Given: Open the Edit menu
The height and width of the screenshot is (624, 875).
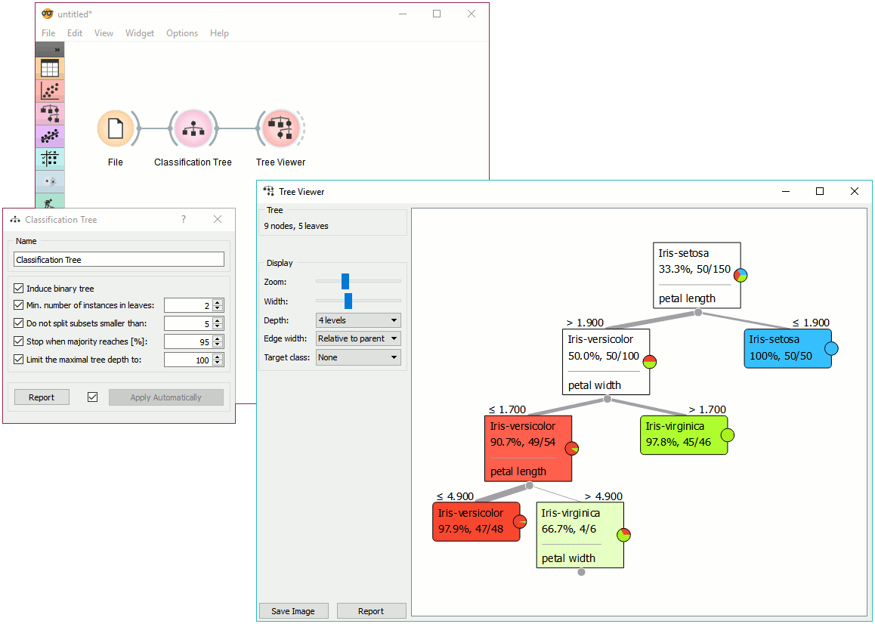Looking at the screenshot, I should click(x=75, y=33).
